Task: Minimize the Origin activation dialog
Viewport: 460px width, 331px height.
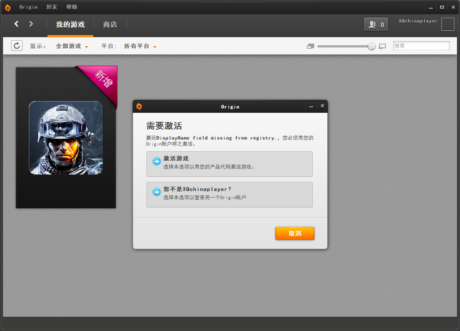Action: [x=311, y=106]
